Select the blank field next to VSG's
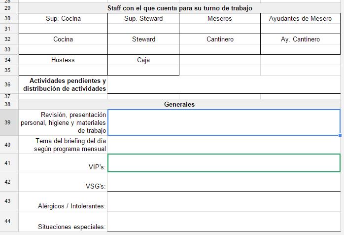The image size is (344, 235). coord(224,182)
